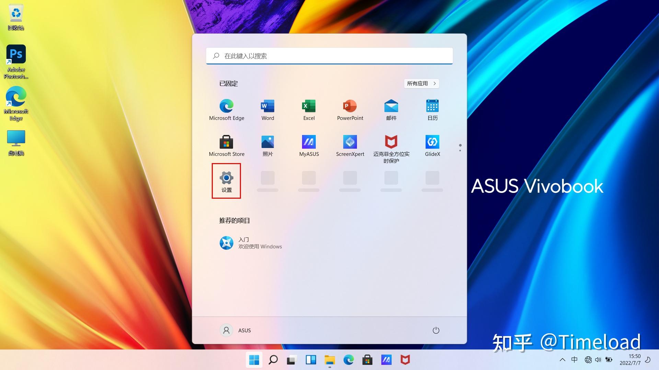Open 迈克菲全方位实时保护 McAfee app
This screenshot has width=659, height=370.
(391, 149)
